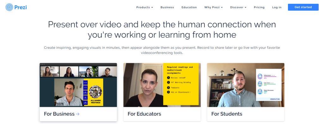This screenshot has height=135, width=324.
Task: Open the For Students video thumbnail
Action: [x=246, y=85]
